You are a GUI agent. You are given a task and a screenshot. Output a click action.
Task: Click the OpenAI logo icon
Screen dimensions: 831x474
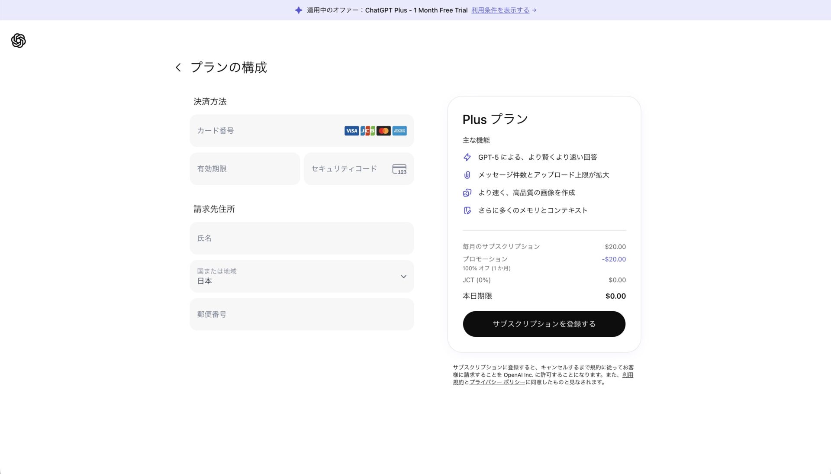(18, 41)
